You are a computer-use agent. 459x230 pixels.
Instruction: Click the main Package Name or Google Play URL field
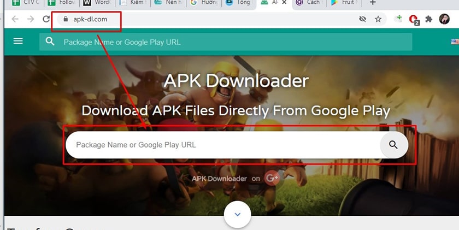pyautogui.click(x=222, y=145)
